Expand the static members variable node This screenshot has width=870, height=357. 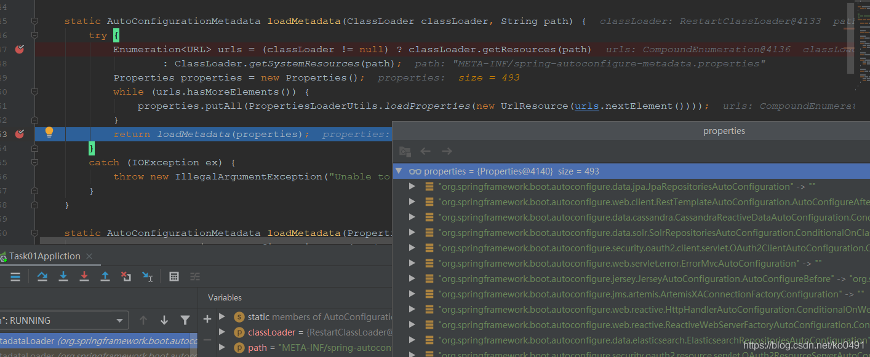[x=223, y=317]
